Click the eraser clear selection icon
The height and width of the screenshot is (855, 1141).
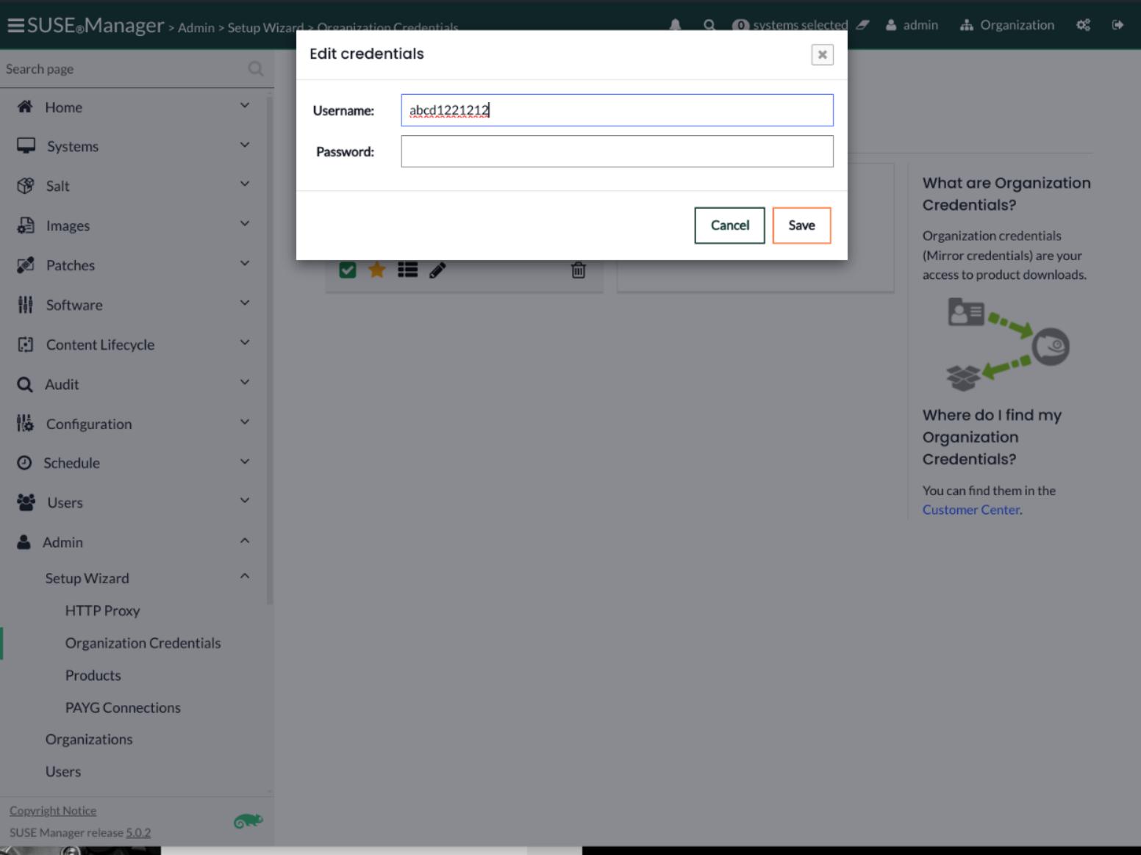click(862, 25)
